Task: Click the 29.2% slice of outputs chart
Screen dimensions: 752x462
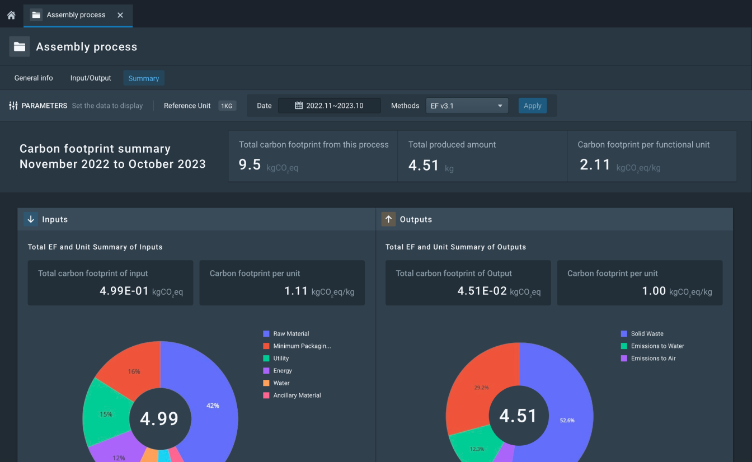Action: [481, 387]
